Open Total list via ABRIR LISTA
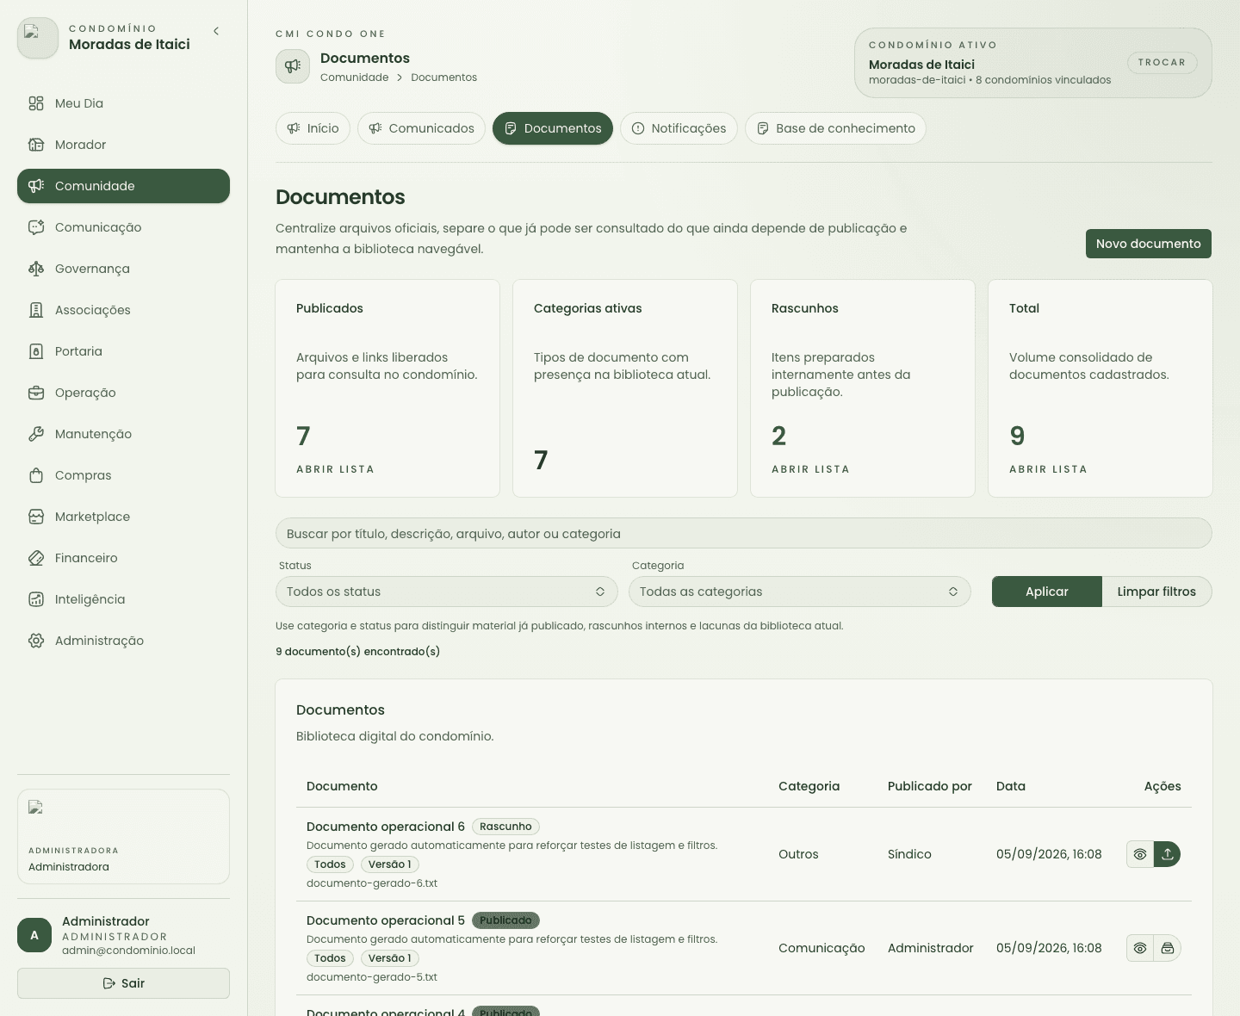 point(1049,469)
